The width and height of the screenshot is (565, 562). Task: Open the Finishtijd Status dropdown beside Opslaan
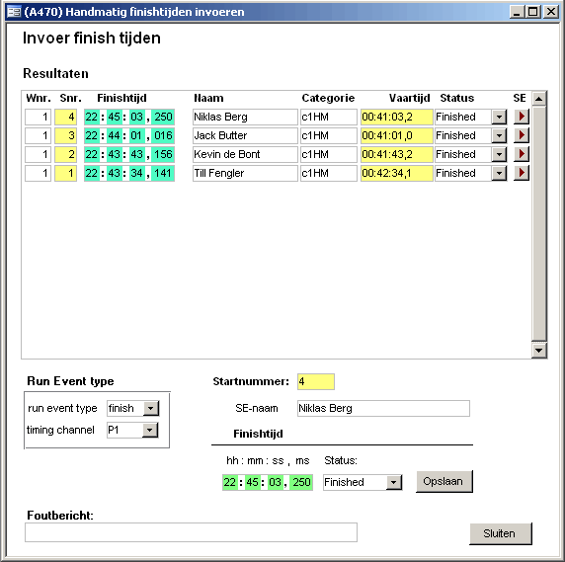coord(394,482)
